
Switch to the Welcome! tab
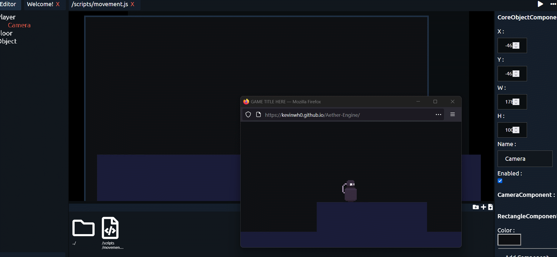tap(40, 4)
